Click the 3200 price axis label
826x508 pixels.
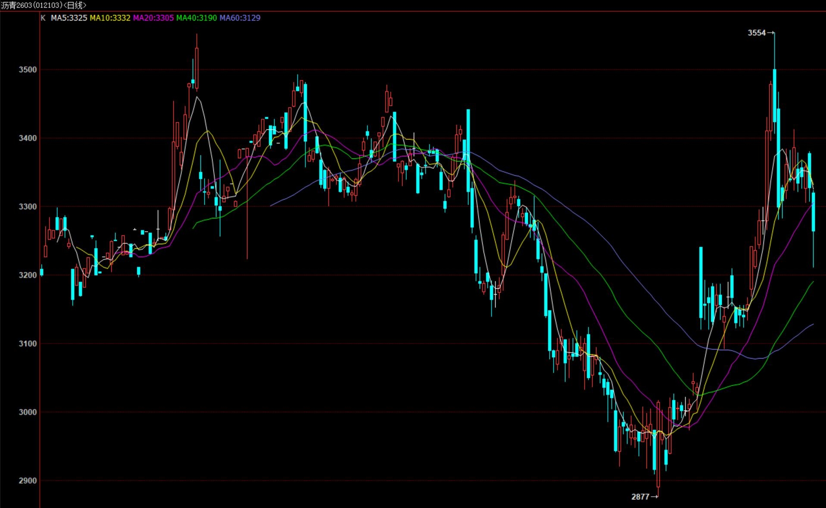coord(28,275)
